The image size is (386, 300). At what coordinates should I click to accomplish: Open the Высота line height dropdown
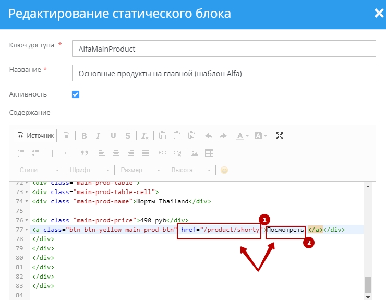click(191, 170)
